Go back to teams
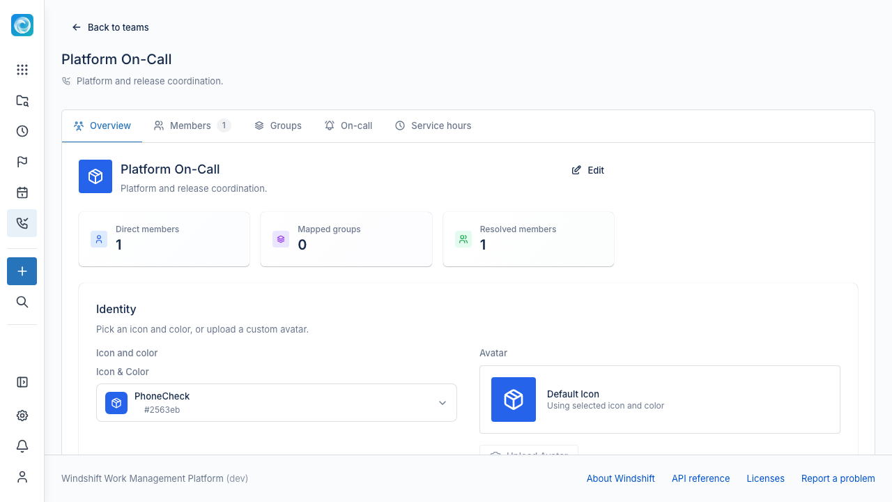The width and height of the screenshot is (892, 502). [x=110, y=27]
